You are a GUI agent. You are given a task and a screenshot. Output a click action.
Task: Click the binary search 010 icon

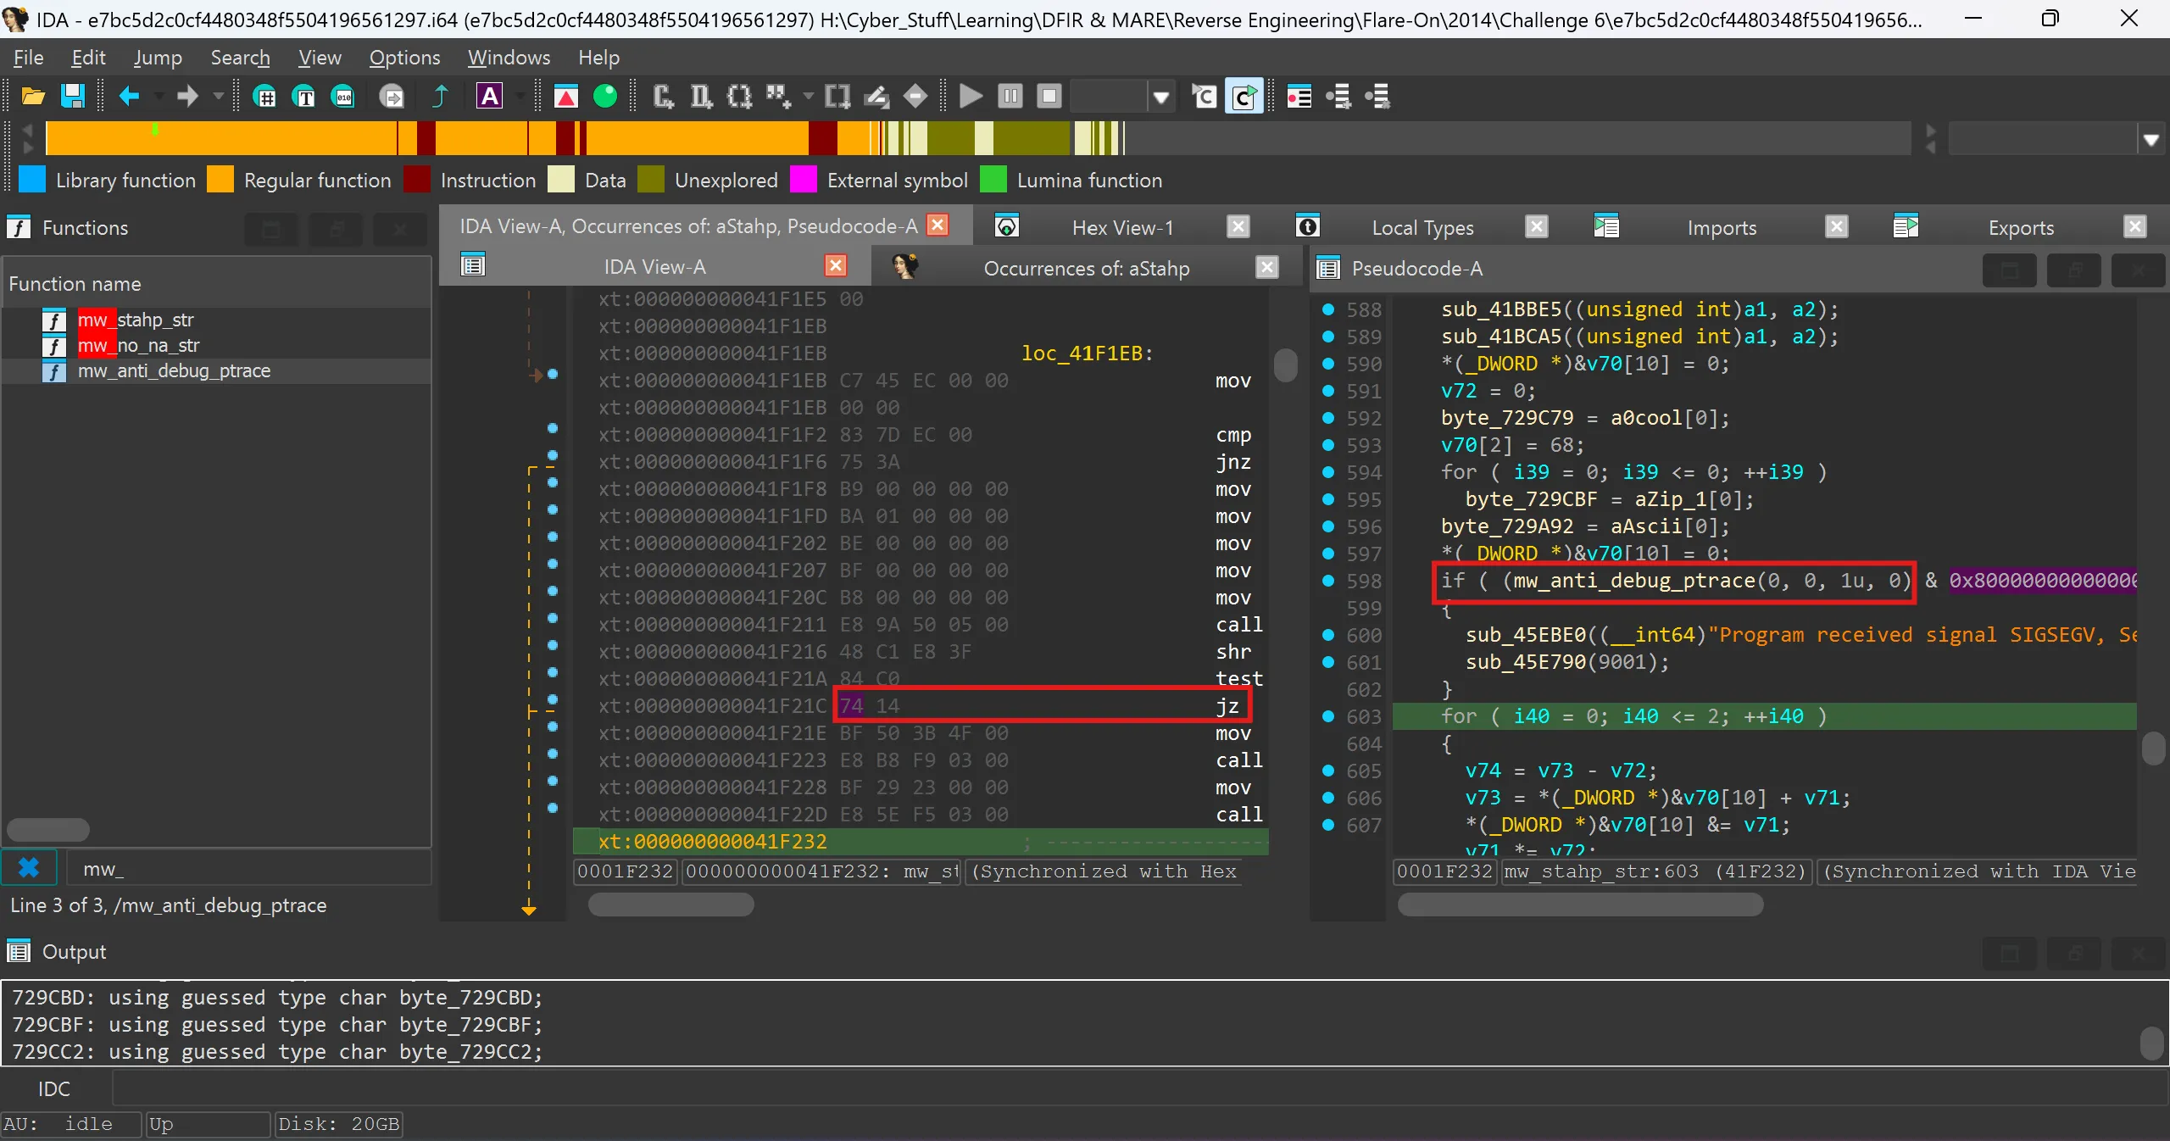click(343, 97)
